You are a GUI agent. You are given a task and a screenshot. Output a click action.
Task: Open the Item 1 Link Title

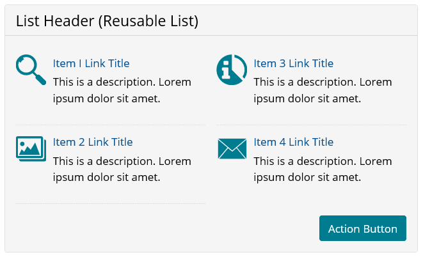tap(91, 63)
